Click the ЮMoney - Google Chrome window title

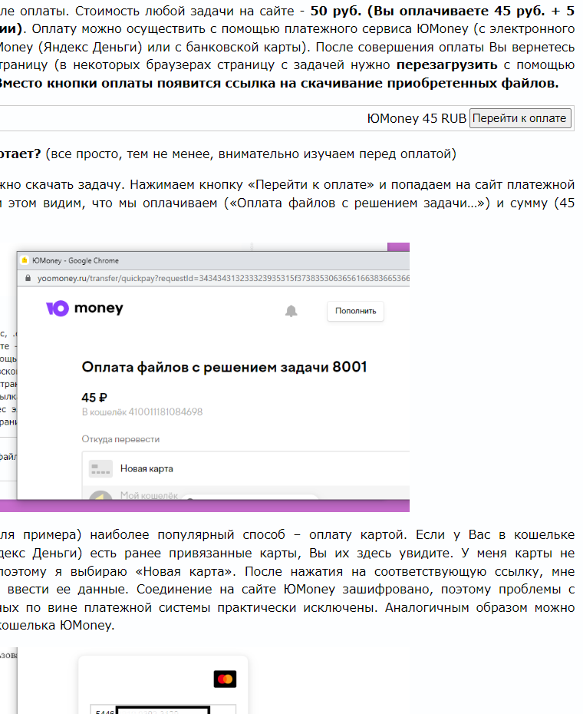tap(75, 260)
